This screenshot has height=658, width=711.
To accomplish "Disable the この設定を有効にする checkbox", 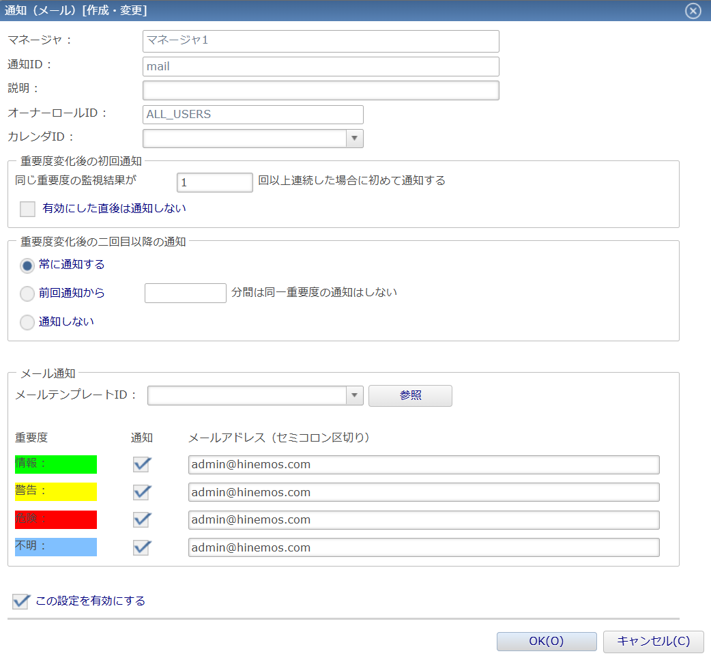I will (20, 601).
